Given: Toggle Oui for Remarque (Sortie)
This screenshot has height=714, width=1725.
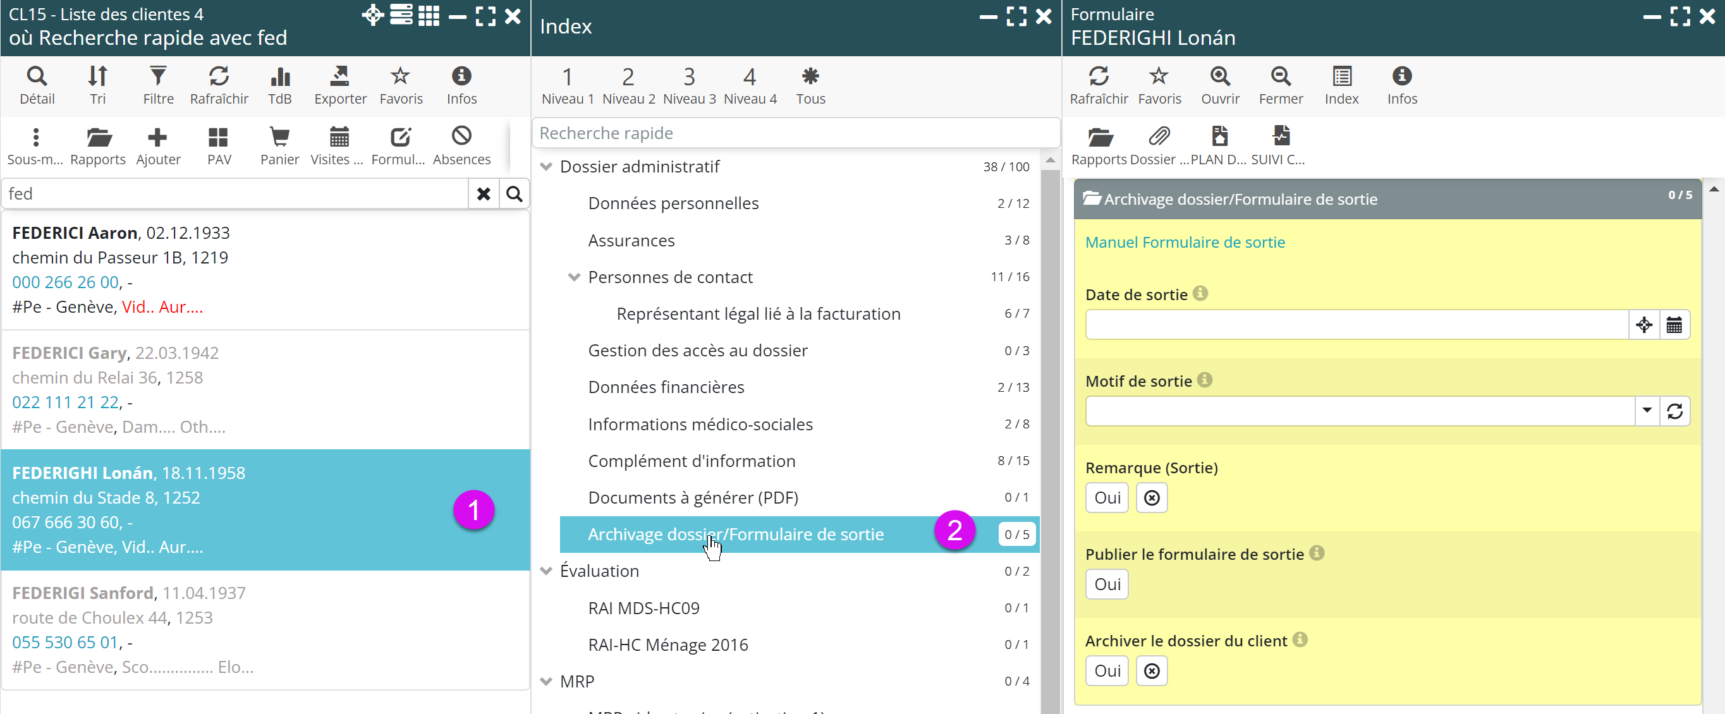Looking at the screenshot, I should pyautogui.click(x=1107, y=498).
